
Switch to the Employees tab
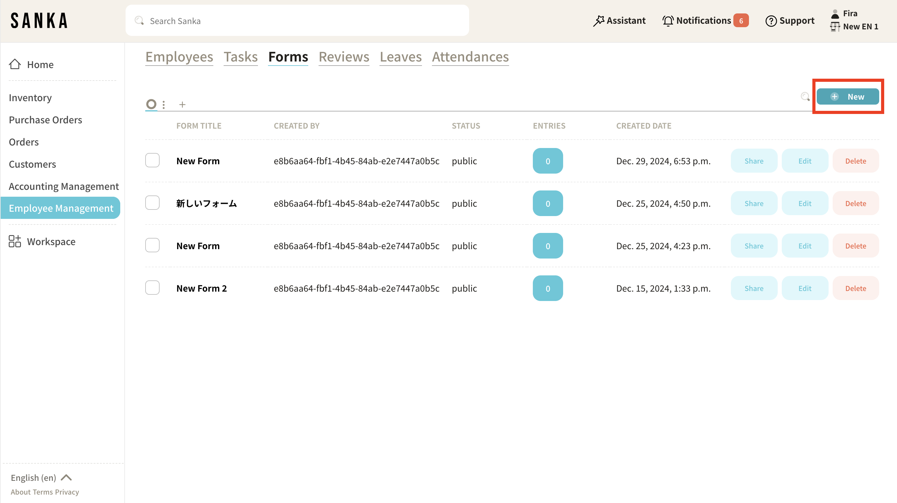pos(179,57)
